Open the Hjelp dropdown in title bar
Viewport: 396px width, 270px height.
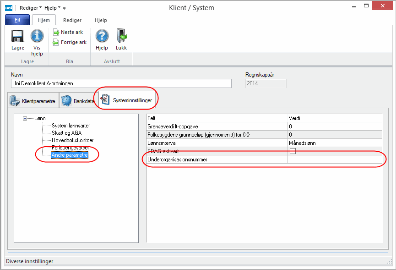53,8
